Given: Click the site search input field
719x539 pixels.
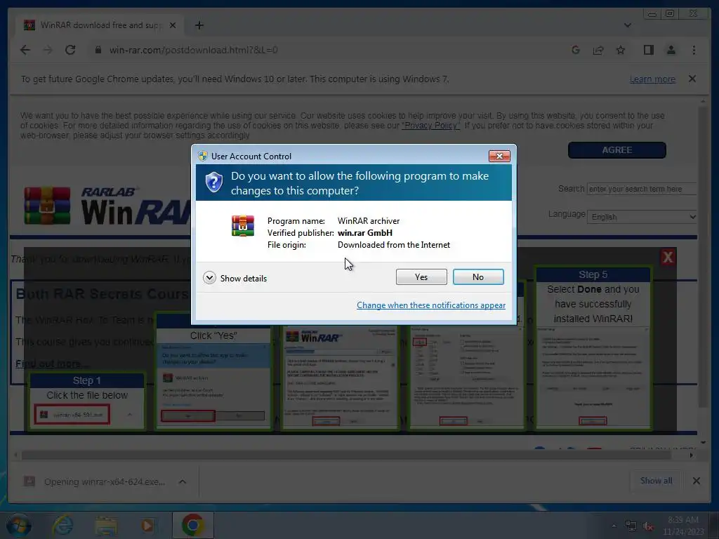Looking at the screenshot, I should 642,189.
